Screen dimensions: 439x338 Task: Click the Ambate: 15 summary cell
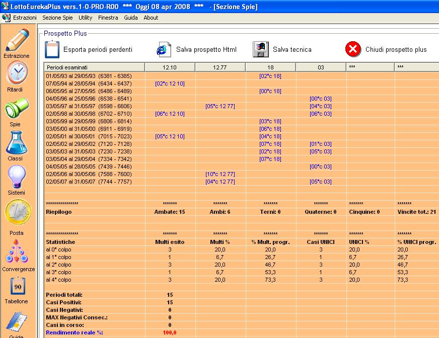170,212
